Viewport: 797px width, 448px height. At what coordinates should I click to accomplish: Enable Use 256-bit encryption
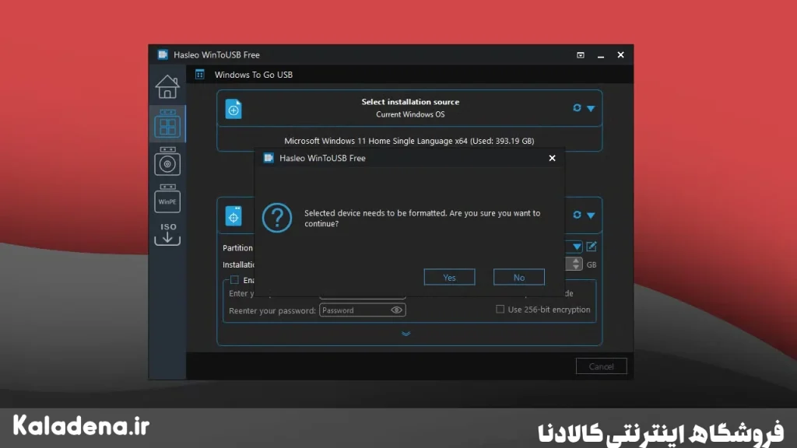[x=500, y=309]
